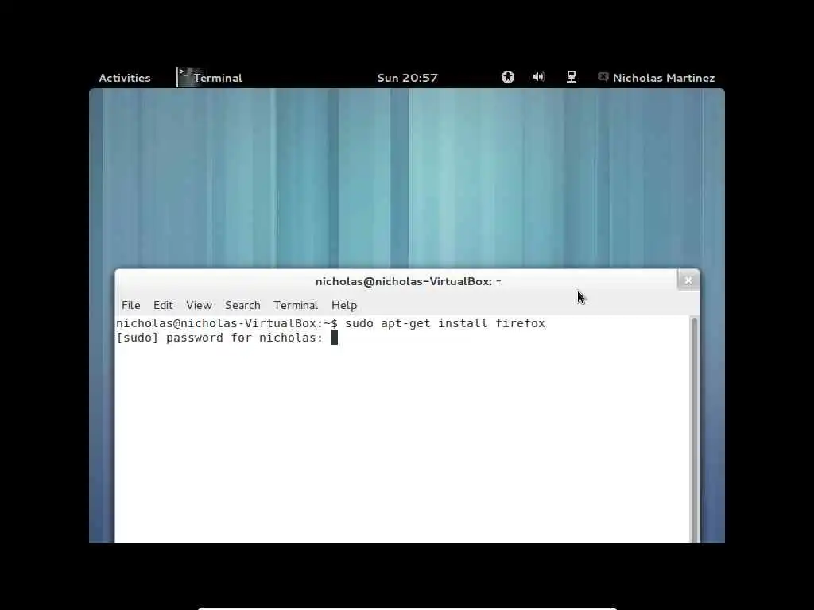The width and height of the screenshot is (814, 610).
Task: Close the terminal window with the X button
Action: click(x=688, y=280)
